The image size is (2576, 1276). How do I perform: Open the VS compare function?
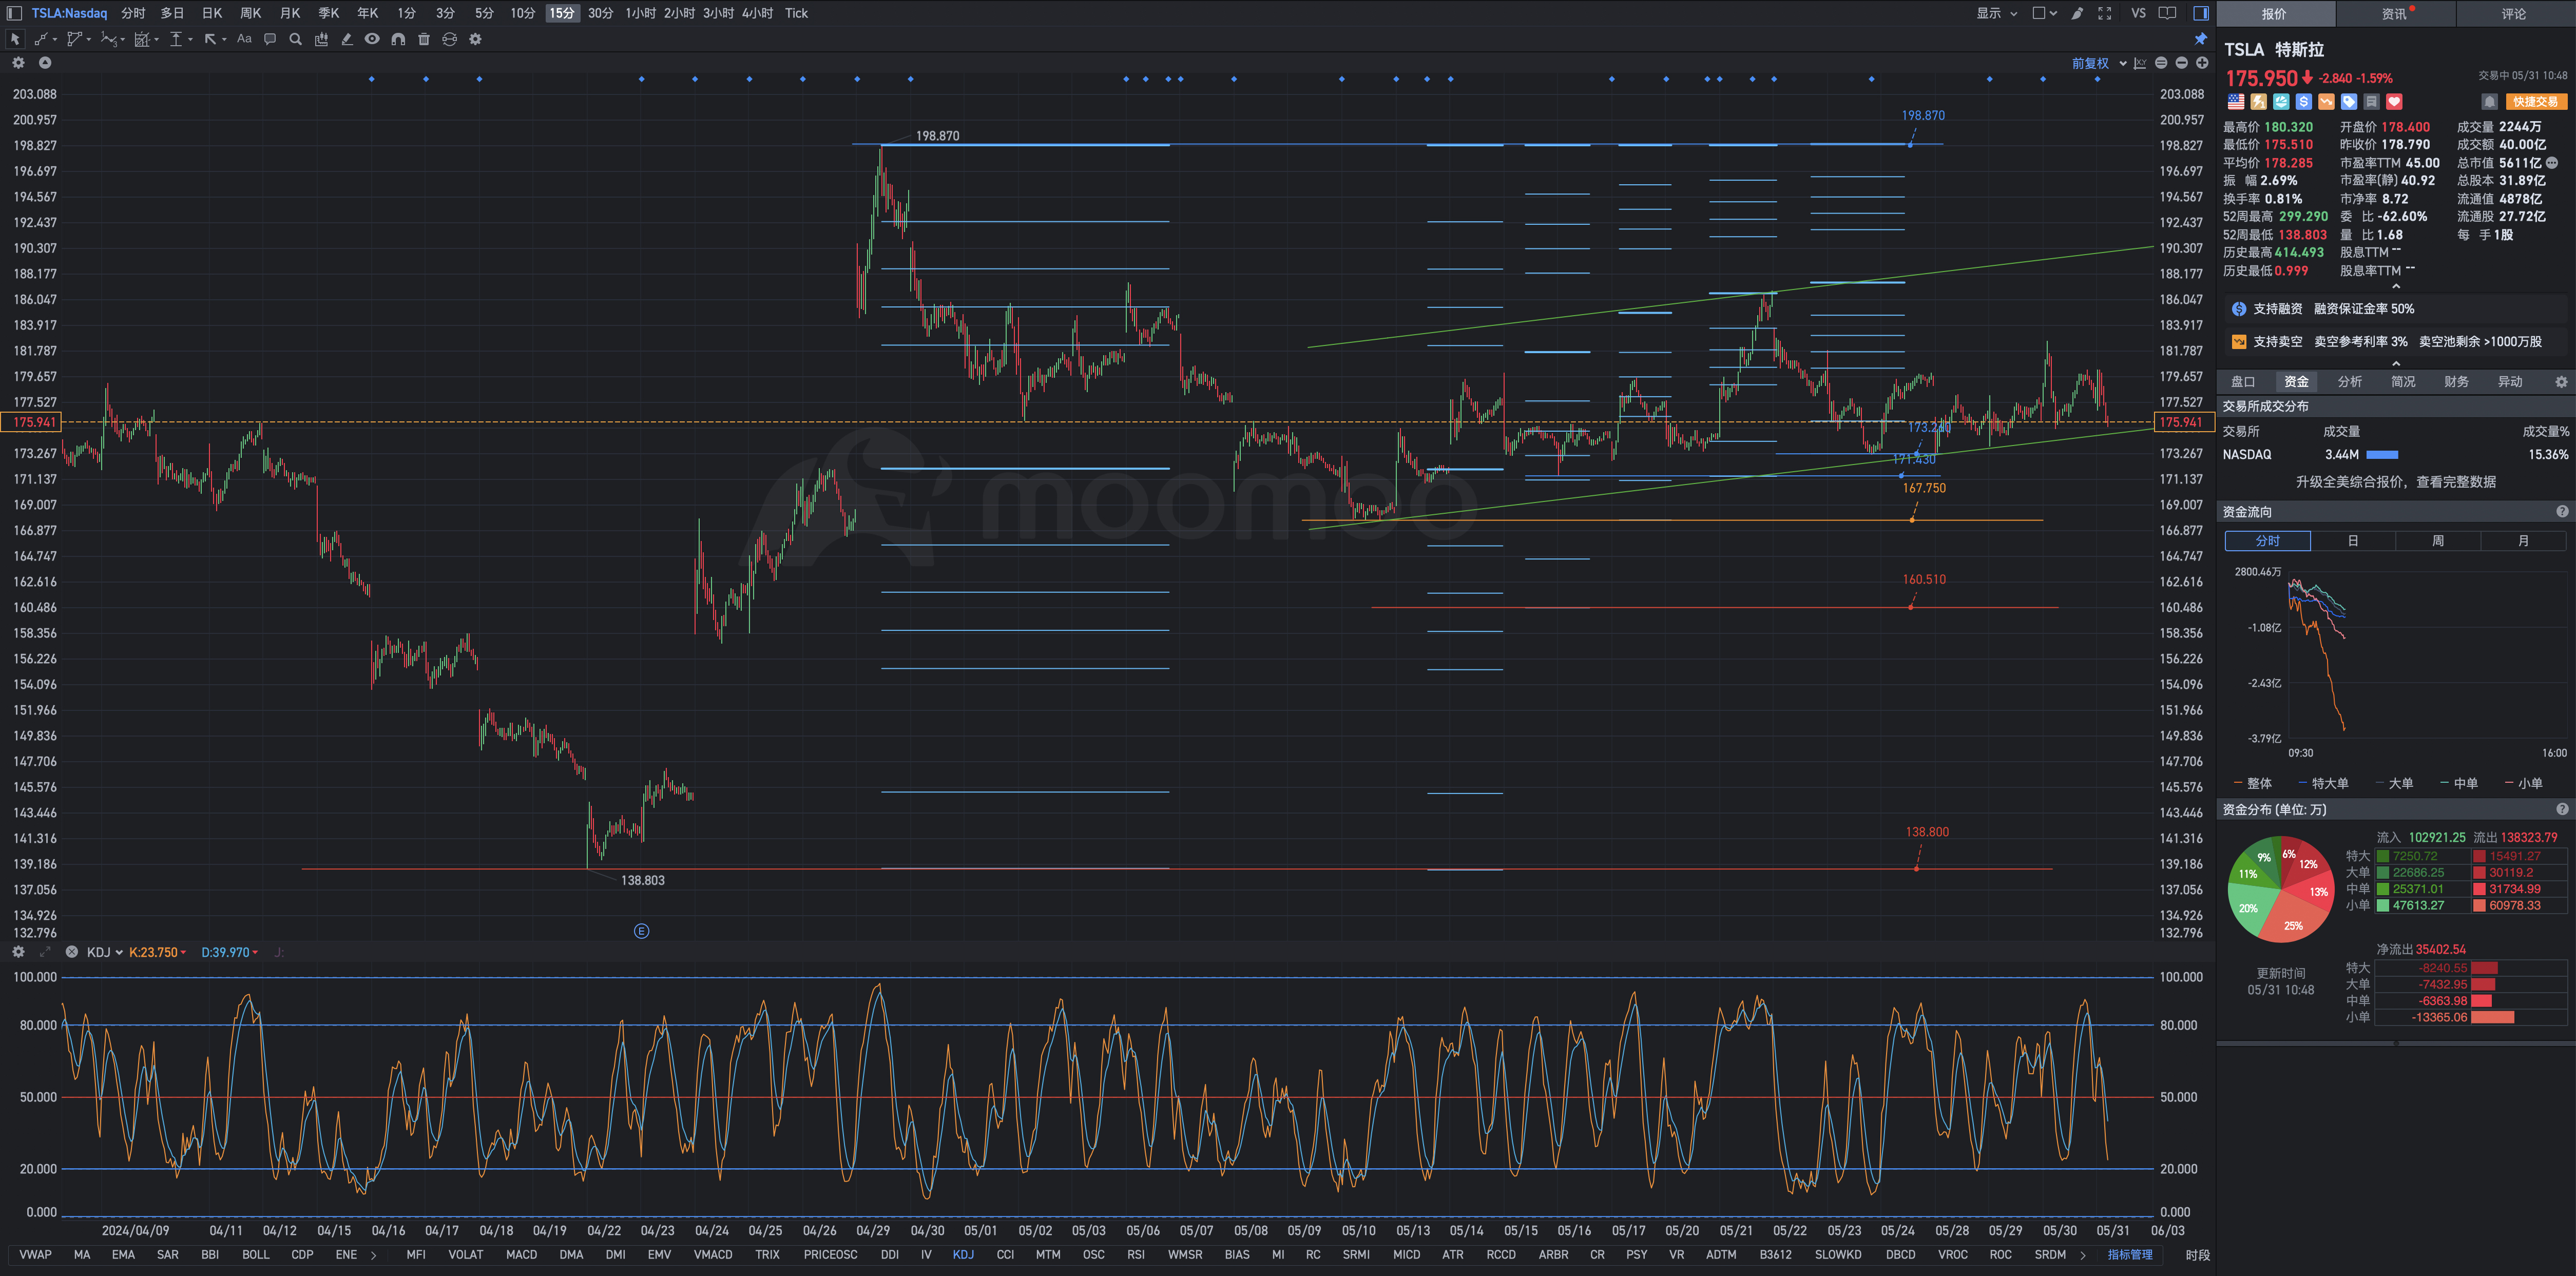coord(2138,13)
